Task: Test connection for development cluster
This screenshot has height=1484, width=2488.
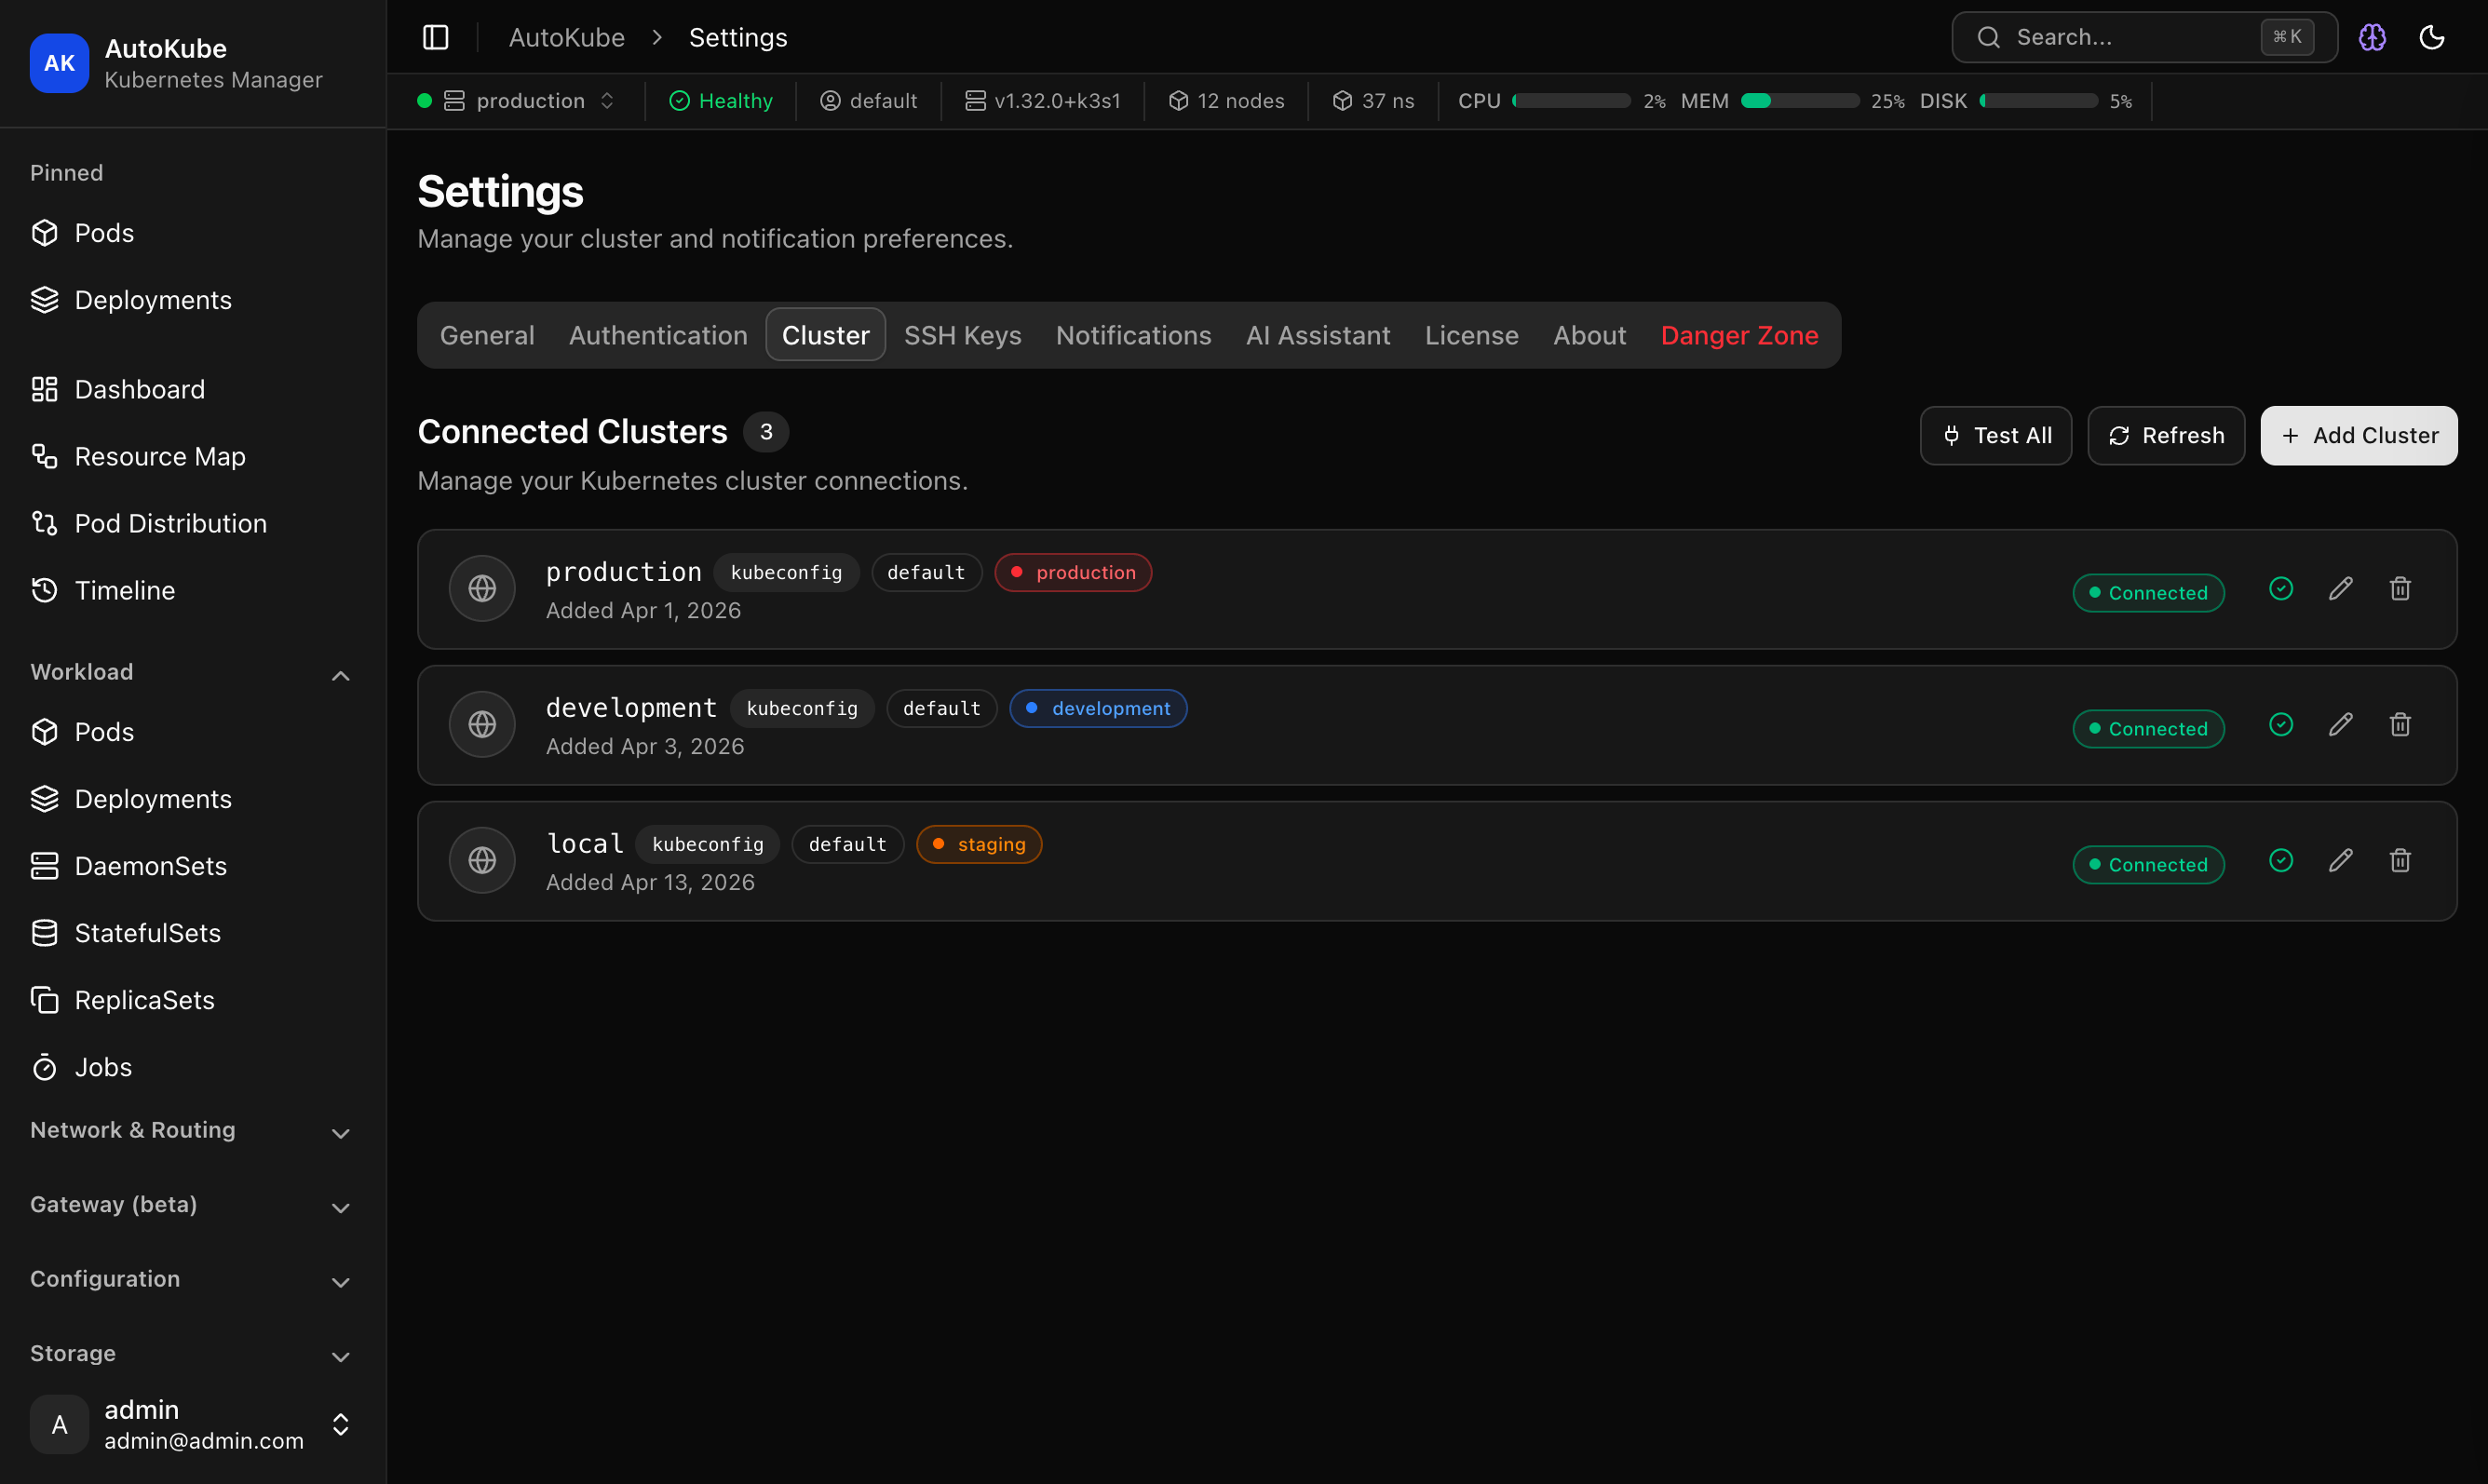Action: click(x=2281, y=725)
